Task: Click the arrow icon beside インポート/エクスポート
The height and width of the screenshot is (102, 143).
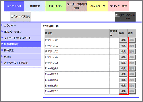Action: [2, 38]
